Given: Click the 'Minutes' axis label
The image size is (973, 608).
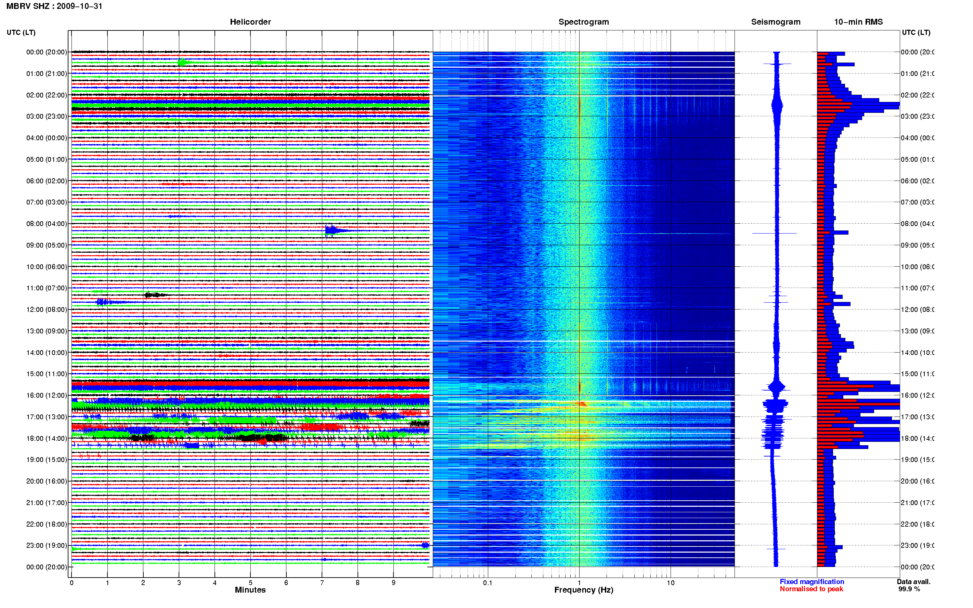Looking at the screenshot, I should point(250,590).
